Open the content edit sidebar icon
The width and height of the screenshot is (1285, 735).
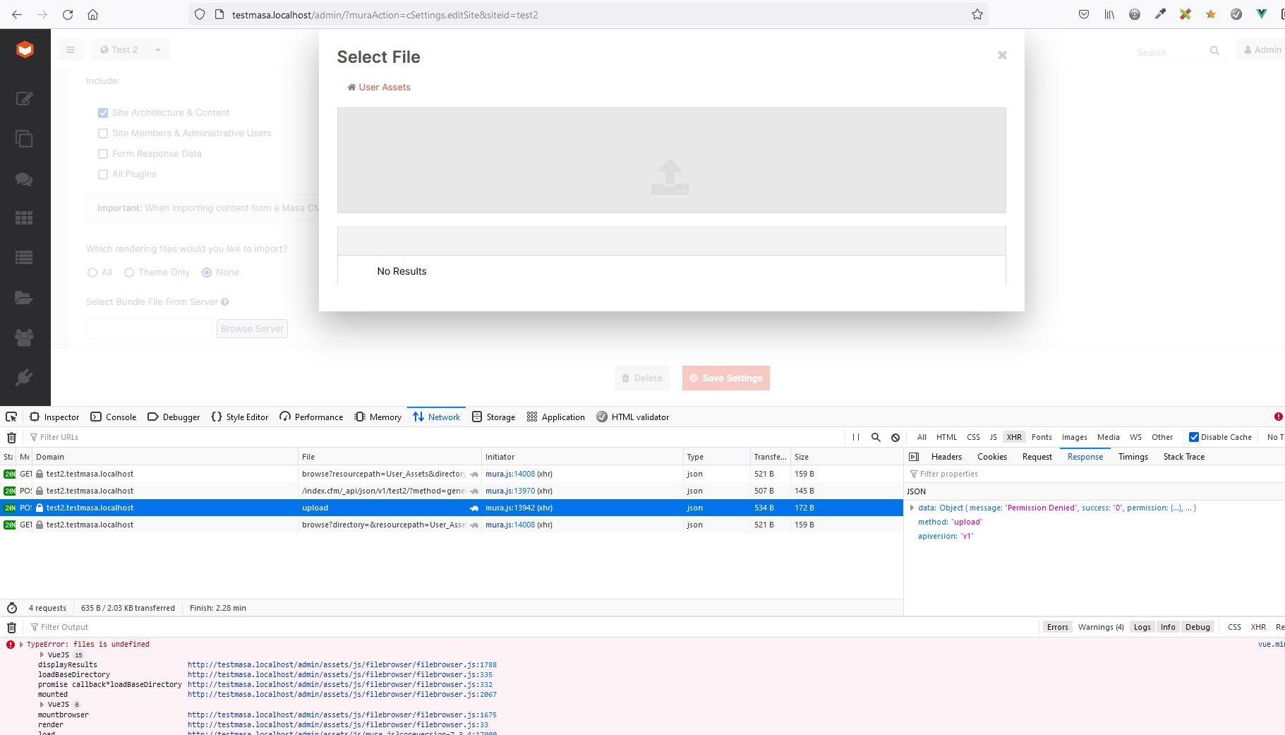[x=24, y=99]
